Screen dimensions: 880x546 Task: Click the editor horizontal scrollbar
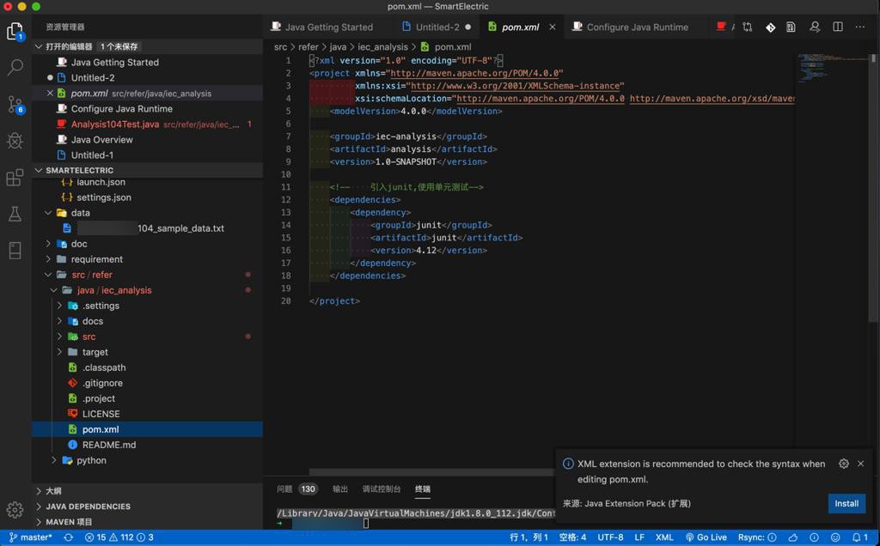(x=430, y=471)
